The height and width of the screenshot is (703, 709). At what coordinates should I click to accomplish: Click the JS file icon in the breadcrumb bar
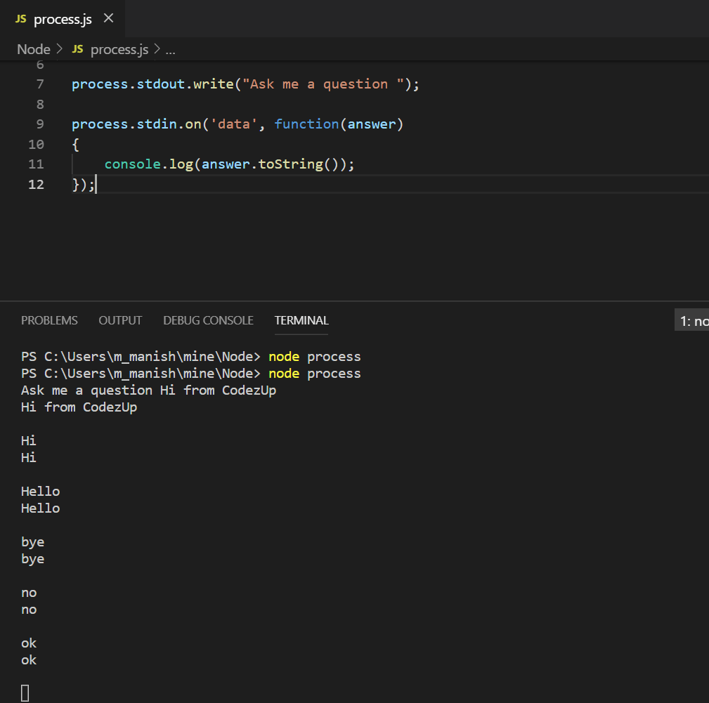click(x=77, y=49)
